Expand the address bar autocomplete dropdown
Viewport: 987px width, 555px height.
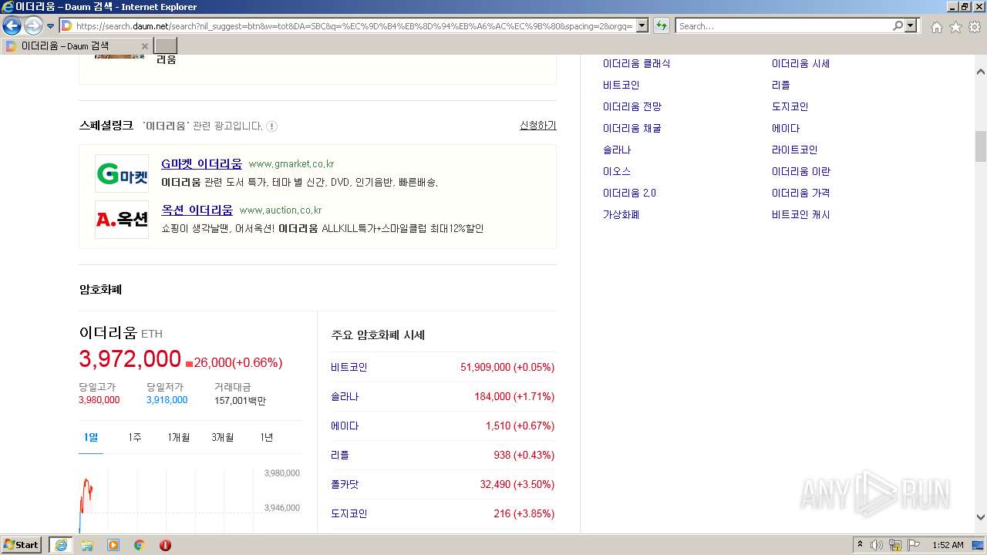(x=642, y=26)
